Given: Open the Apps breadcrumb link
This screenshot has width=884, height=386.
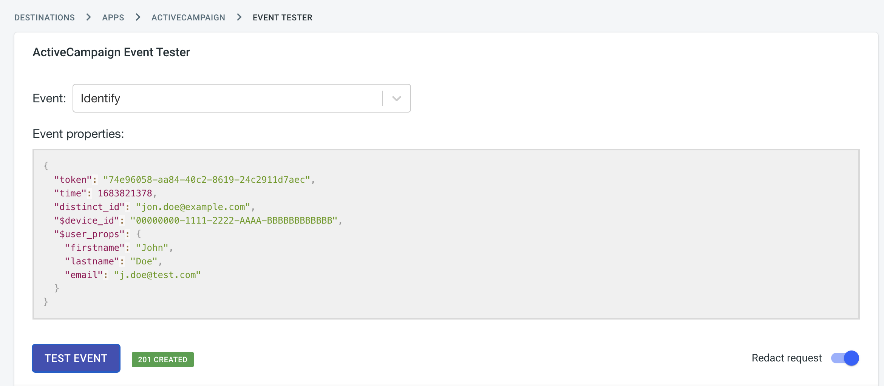Looking at the screenshot, I should pos(113,17).
